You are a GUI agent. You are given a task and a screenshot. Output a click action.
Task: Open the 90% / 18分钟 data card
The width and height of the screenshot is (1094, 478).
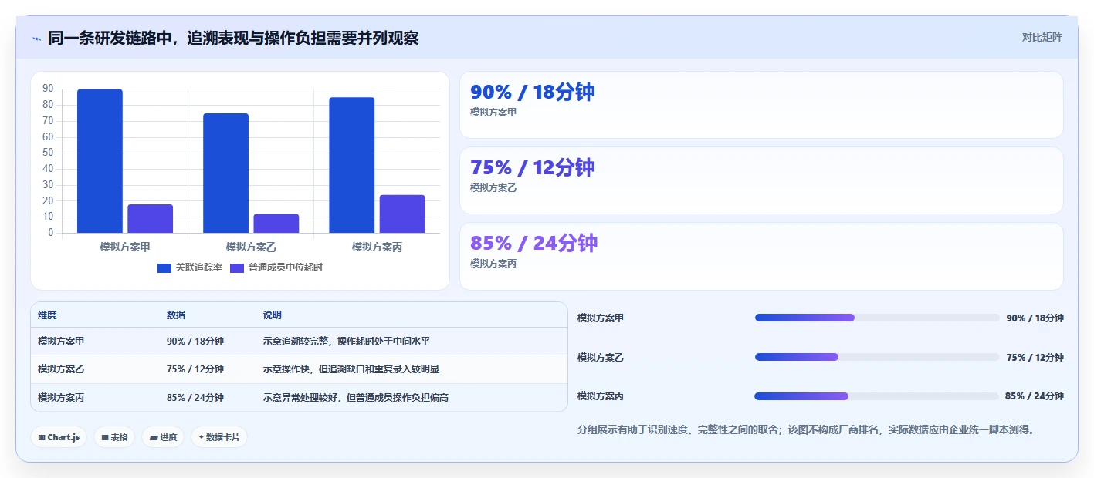(x=761, y=105)
